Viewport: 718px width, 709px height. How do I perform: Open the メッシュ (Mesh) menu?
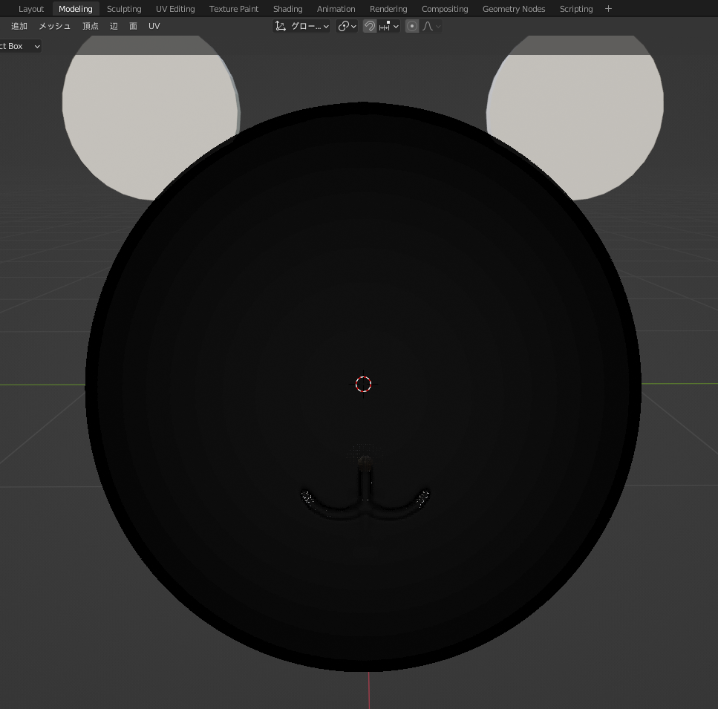[x=54, y=26]
